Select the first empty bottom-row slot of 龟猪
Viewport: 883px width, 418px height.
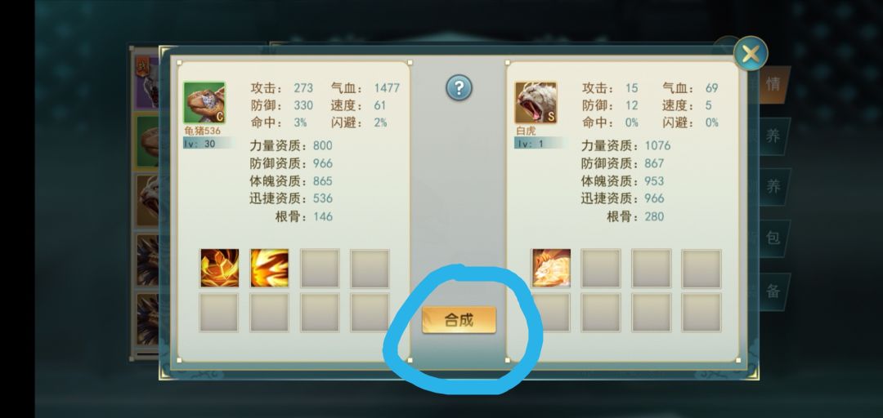click(x=219, y=312)
